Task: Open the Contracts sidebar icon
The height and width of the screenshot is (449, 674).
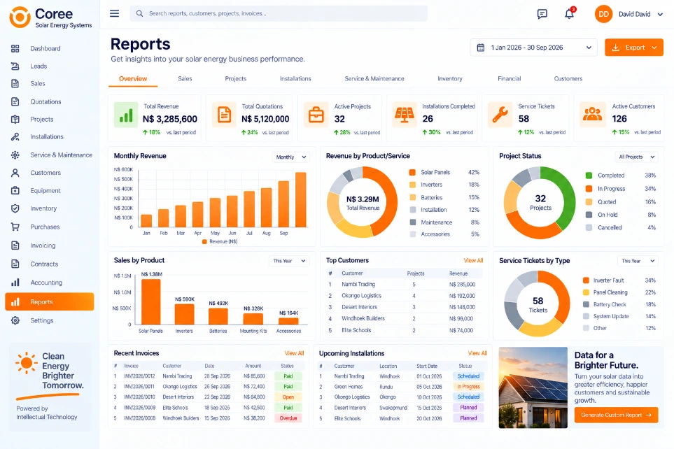Action: (15, 264)
